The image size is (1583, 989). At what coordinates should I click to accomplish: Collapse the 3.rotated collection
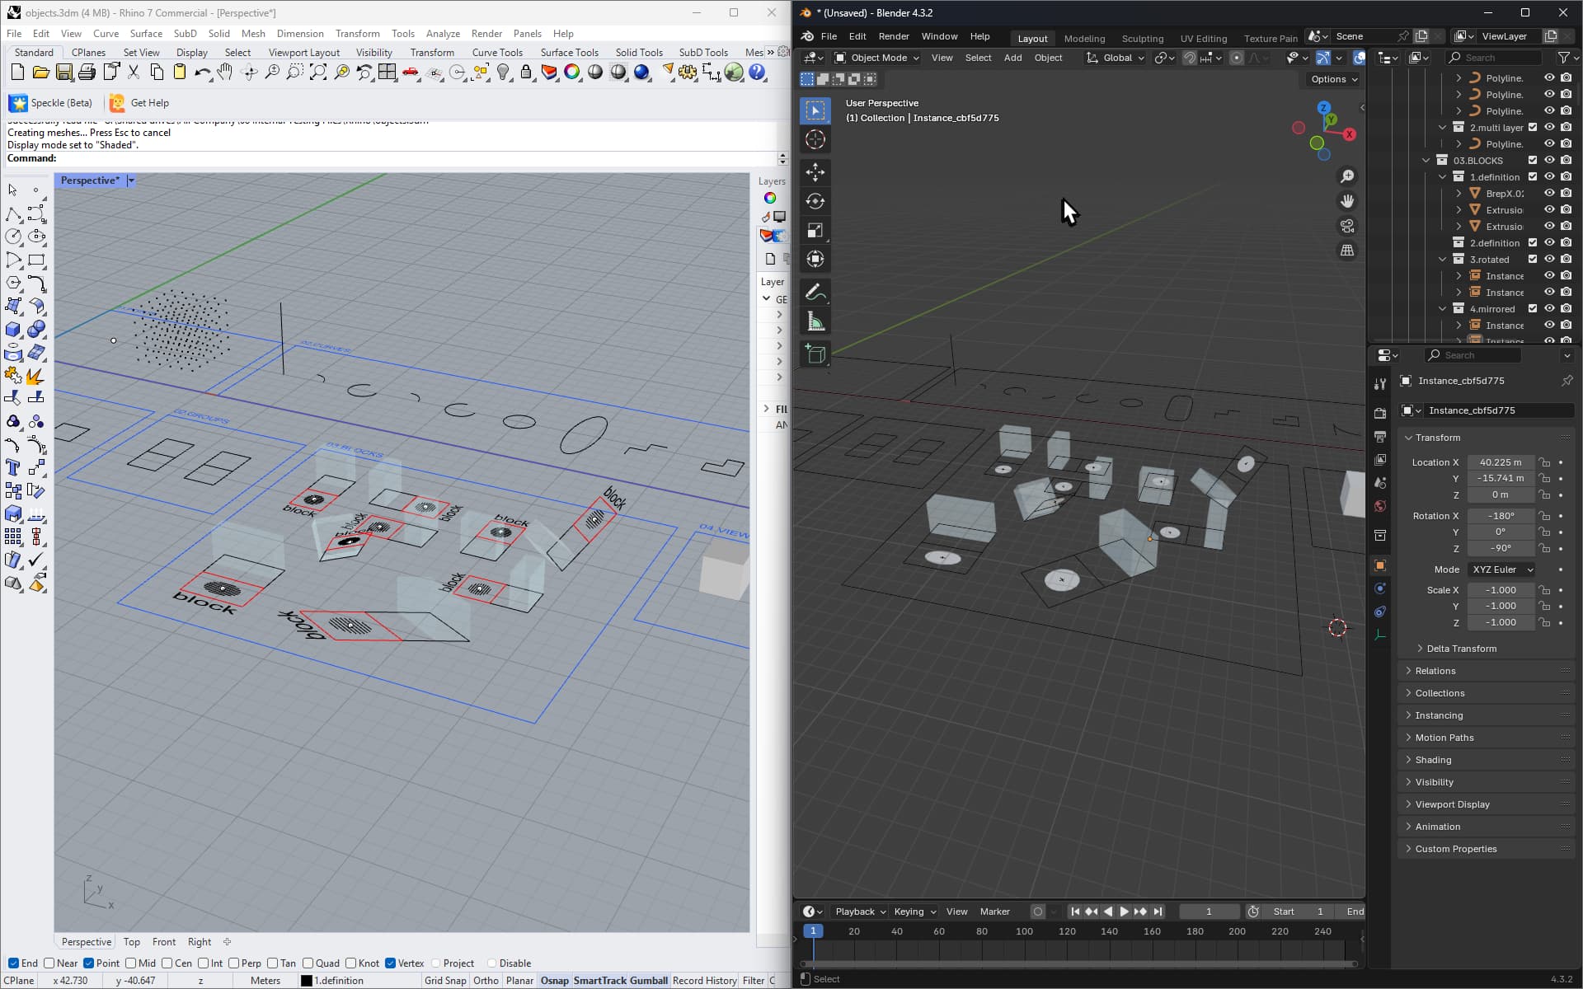pyautogui.click(x=1442, y=260)
